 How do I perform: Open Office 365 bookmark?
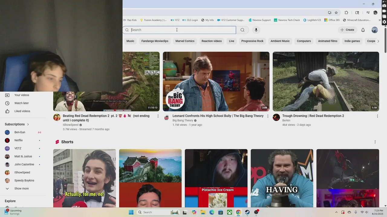coord(332,20)
